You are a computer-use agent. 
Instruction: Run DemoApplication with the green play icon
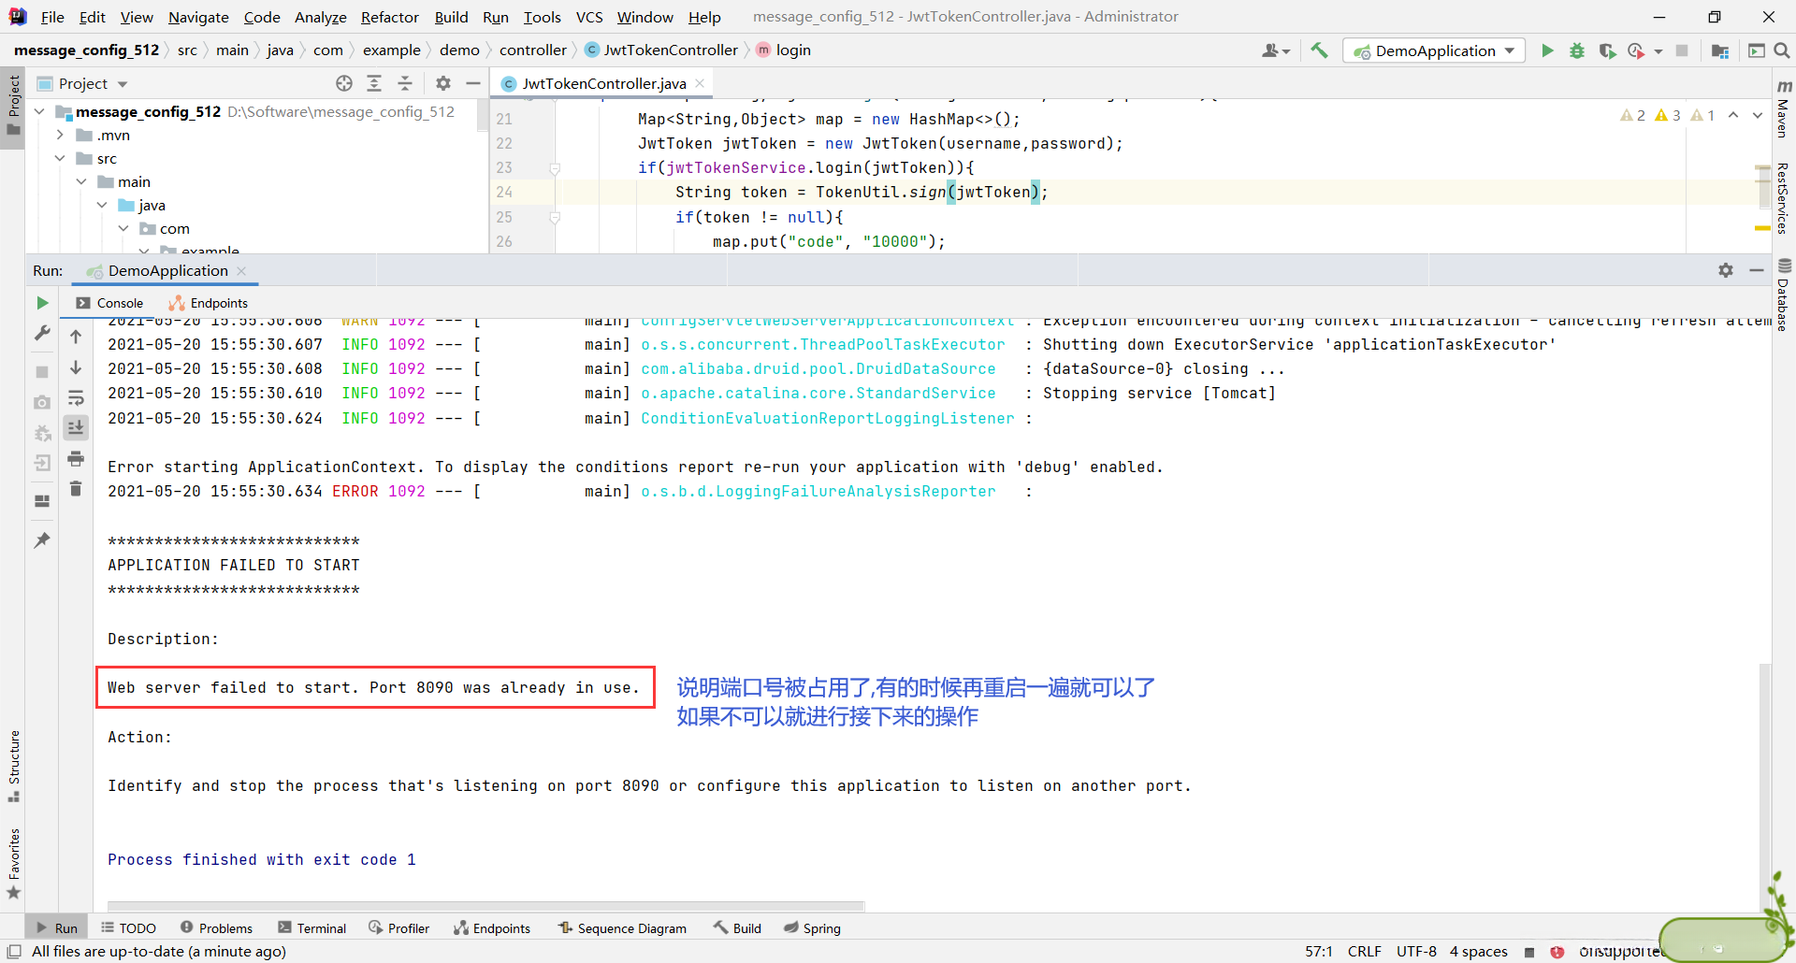(x=1547, y=50)
